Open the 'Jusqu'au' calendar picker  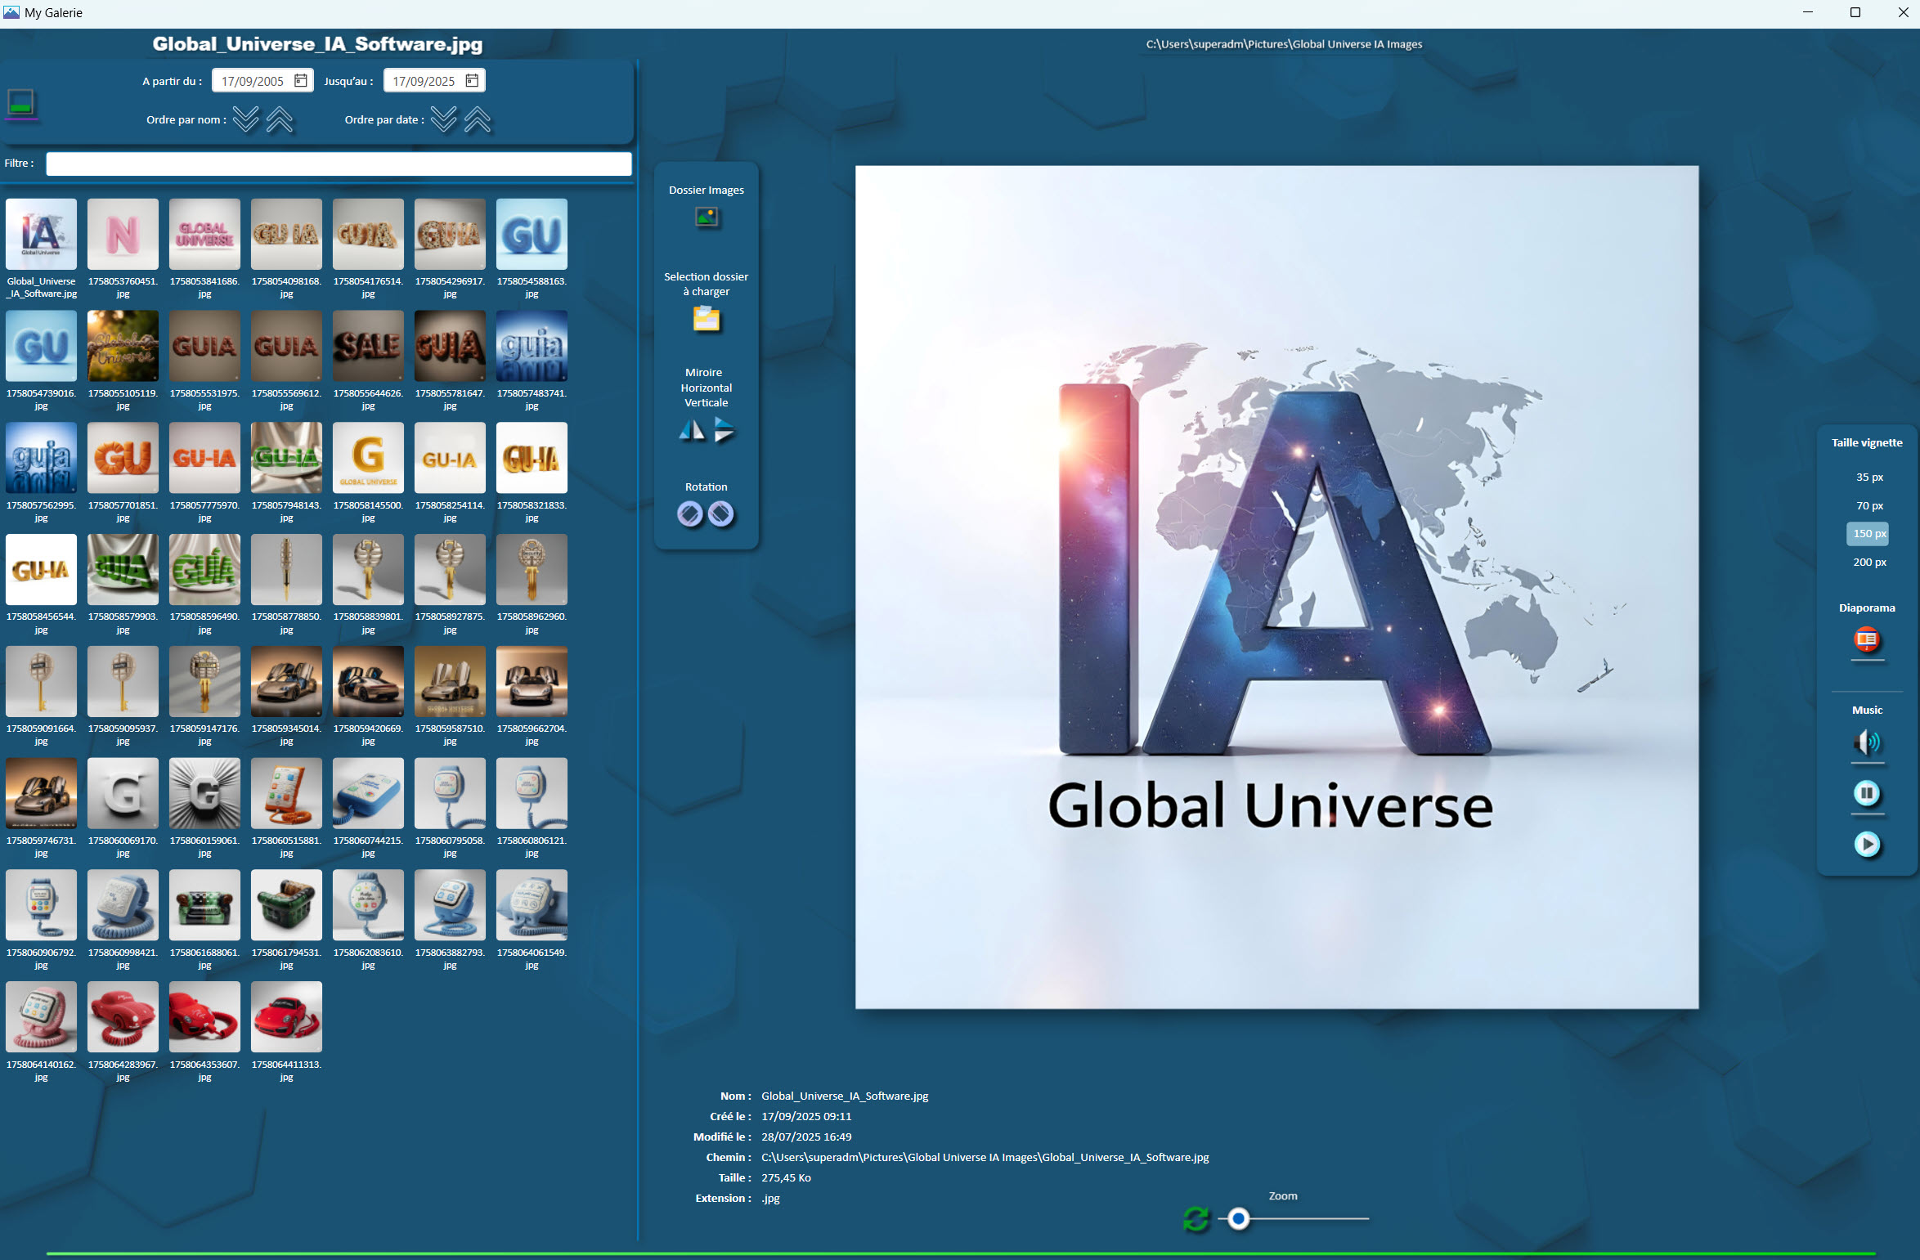(x=472, y=81)
